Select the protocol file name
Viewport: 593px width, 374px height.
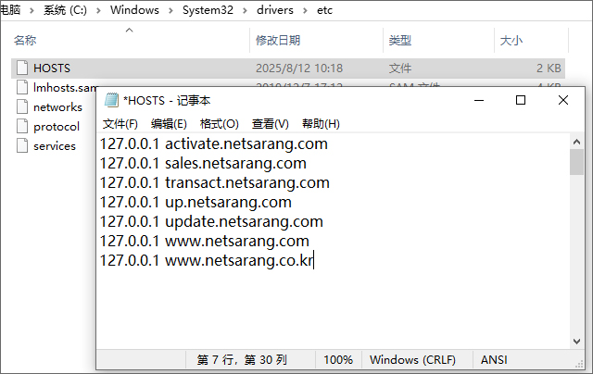click(57, 127)
